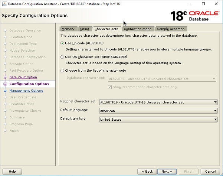This screenshot has height=176, width=223.
Task: Click the Oracle 18c Database logo
Action: [195, 16]
